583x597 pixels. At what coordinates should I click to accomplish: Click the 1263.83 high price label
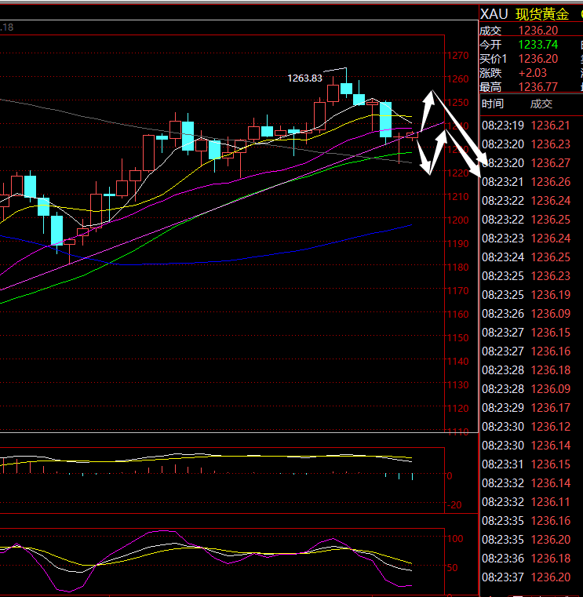pos(305,78)
